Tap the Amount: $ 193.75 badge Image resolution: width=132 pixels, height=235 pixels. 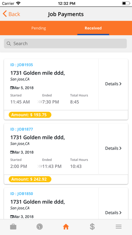click(30, 115)
